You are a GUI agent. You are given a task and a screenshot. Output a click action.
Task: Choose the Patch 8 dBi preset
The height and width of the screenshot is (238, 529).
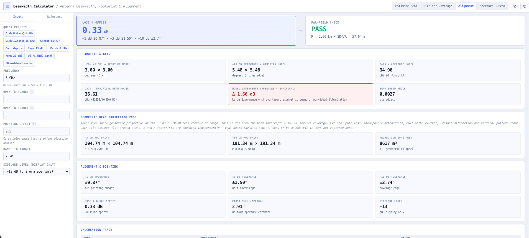tap(58, 48)
